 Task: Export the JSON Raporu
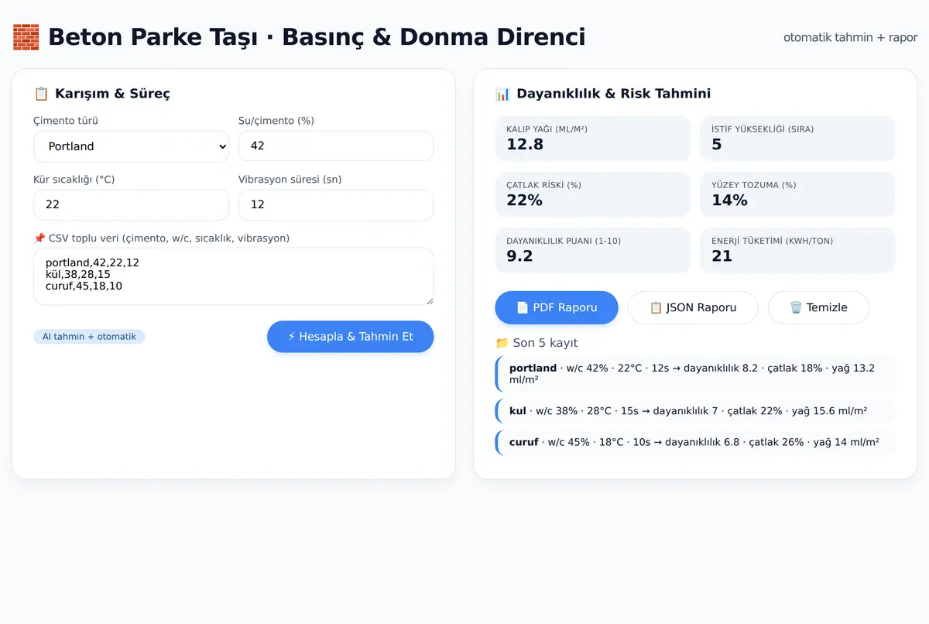coord(693,307)
